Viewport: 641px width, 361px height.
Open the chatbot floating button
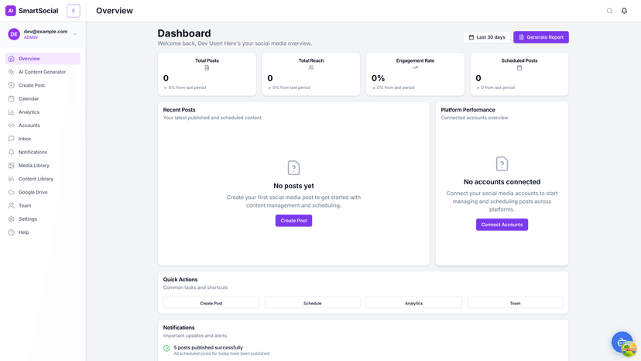click(622, 342)
